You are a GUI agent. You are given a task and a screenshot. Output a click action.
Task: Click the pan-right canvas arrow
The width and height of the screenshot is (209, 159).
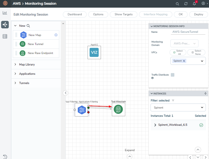tap(205, 157)
